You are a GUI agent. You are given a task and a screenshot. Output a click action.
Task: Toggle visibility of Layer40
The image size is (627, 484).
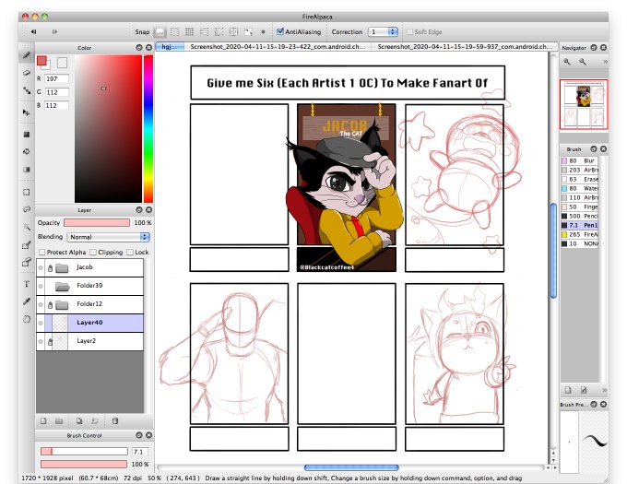coord(41,323)
